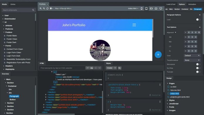Select Newsletter Subscription Form component
This screenshot has height=115, width=204.
tap(18, 59)
